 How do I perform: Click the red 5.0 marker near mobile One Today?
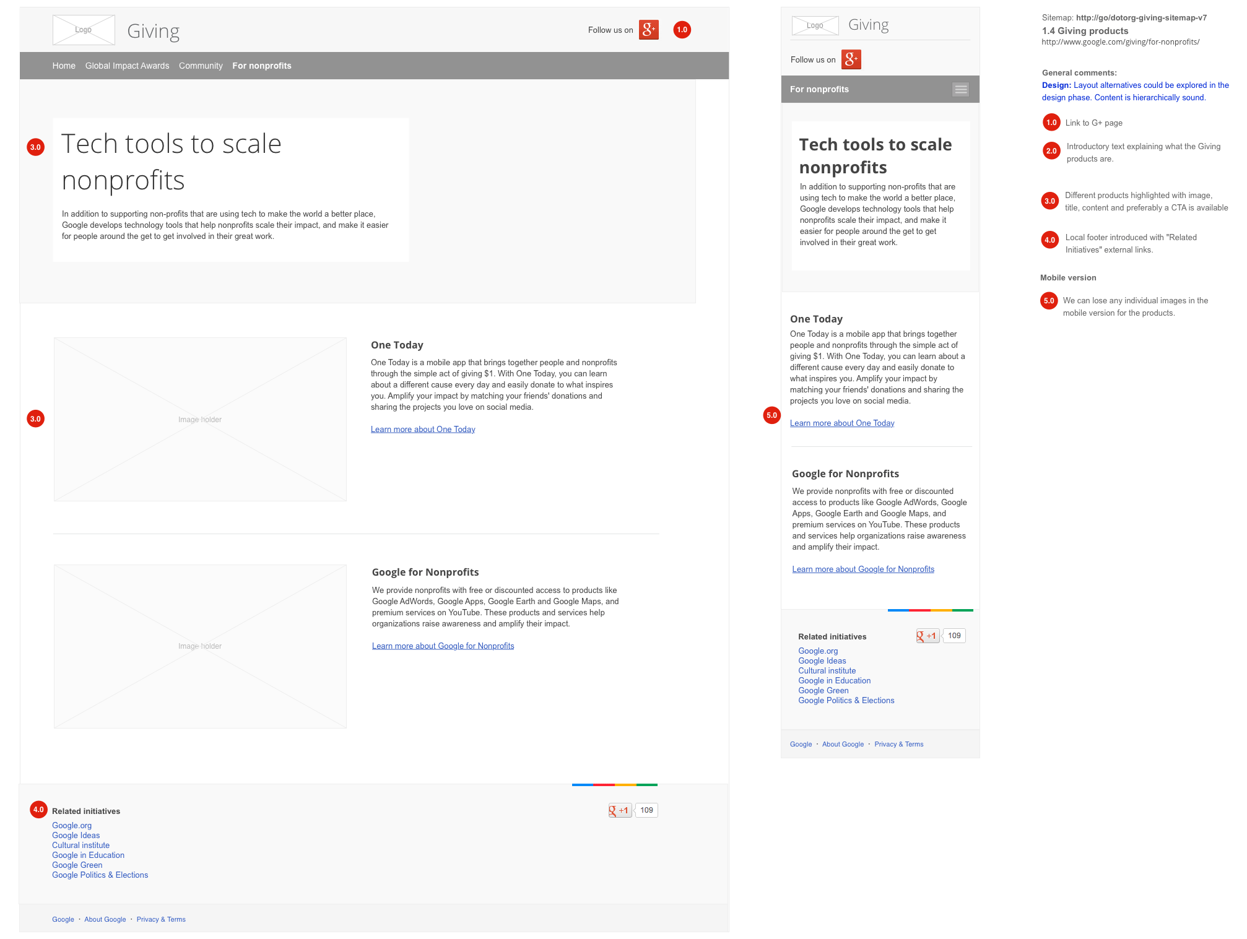point(771,415)
